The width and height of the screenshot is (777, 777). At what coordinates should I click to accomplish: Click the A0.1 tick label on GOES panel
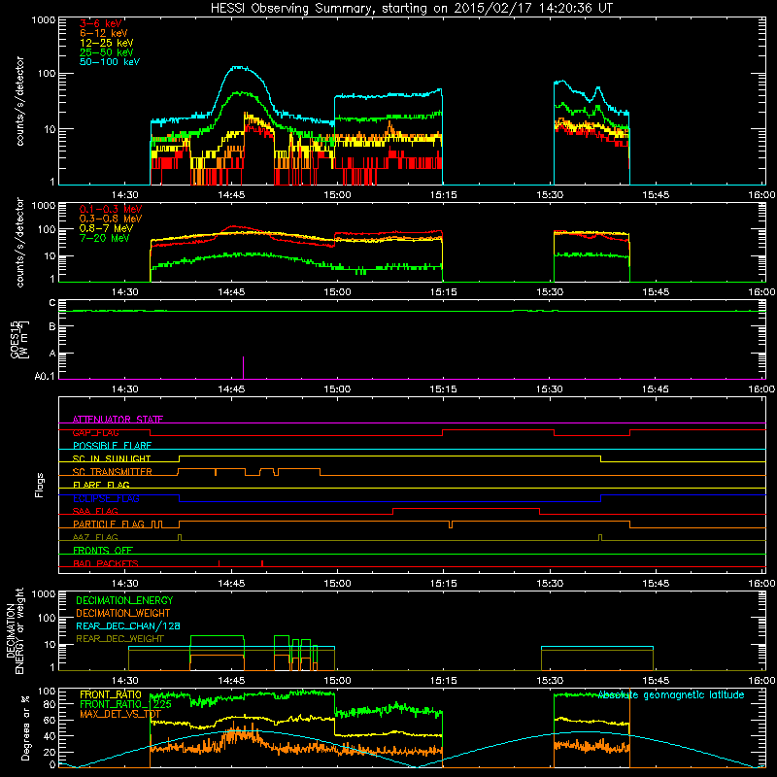[45, 377]
